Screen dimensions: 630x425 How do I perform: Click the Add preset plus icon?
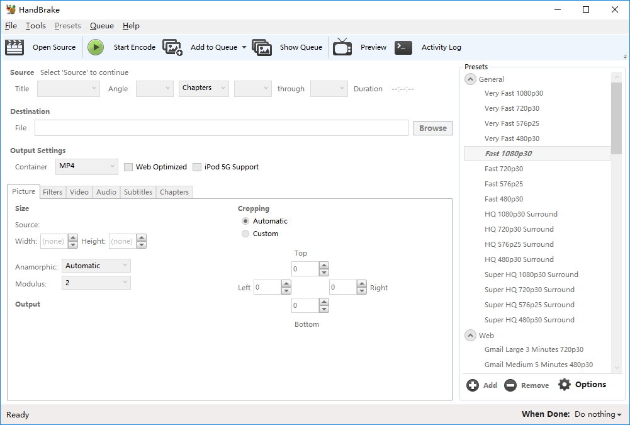pyautogui.click(x=473, y=385)
